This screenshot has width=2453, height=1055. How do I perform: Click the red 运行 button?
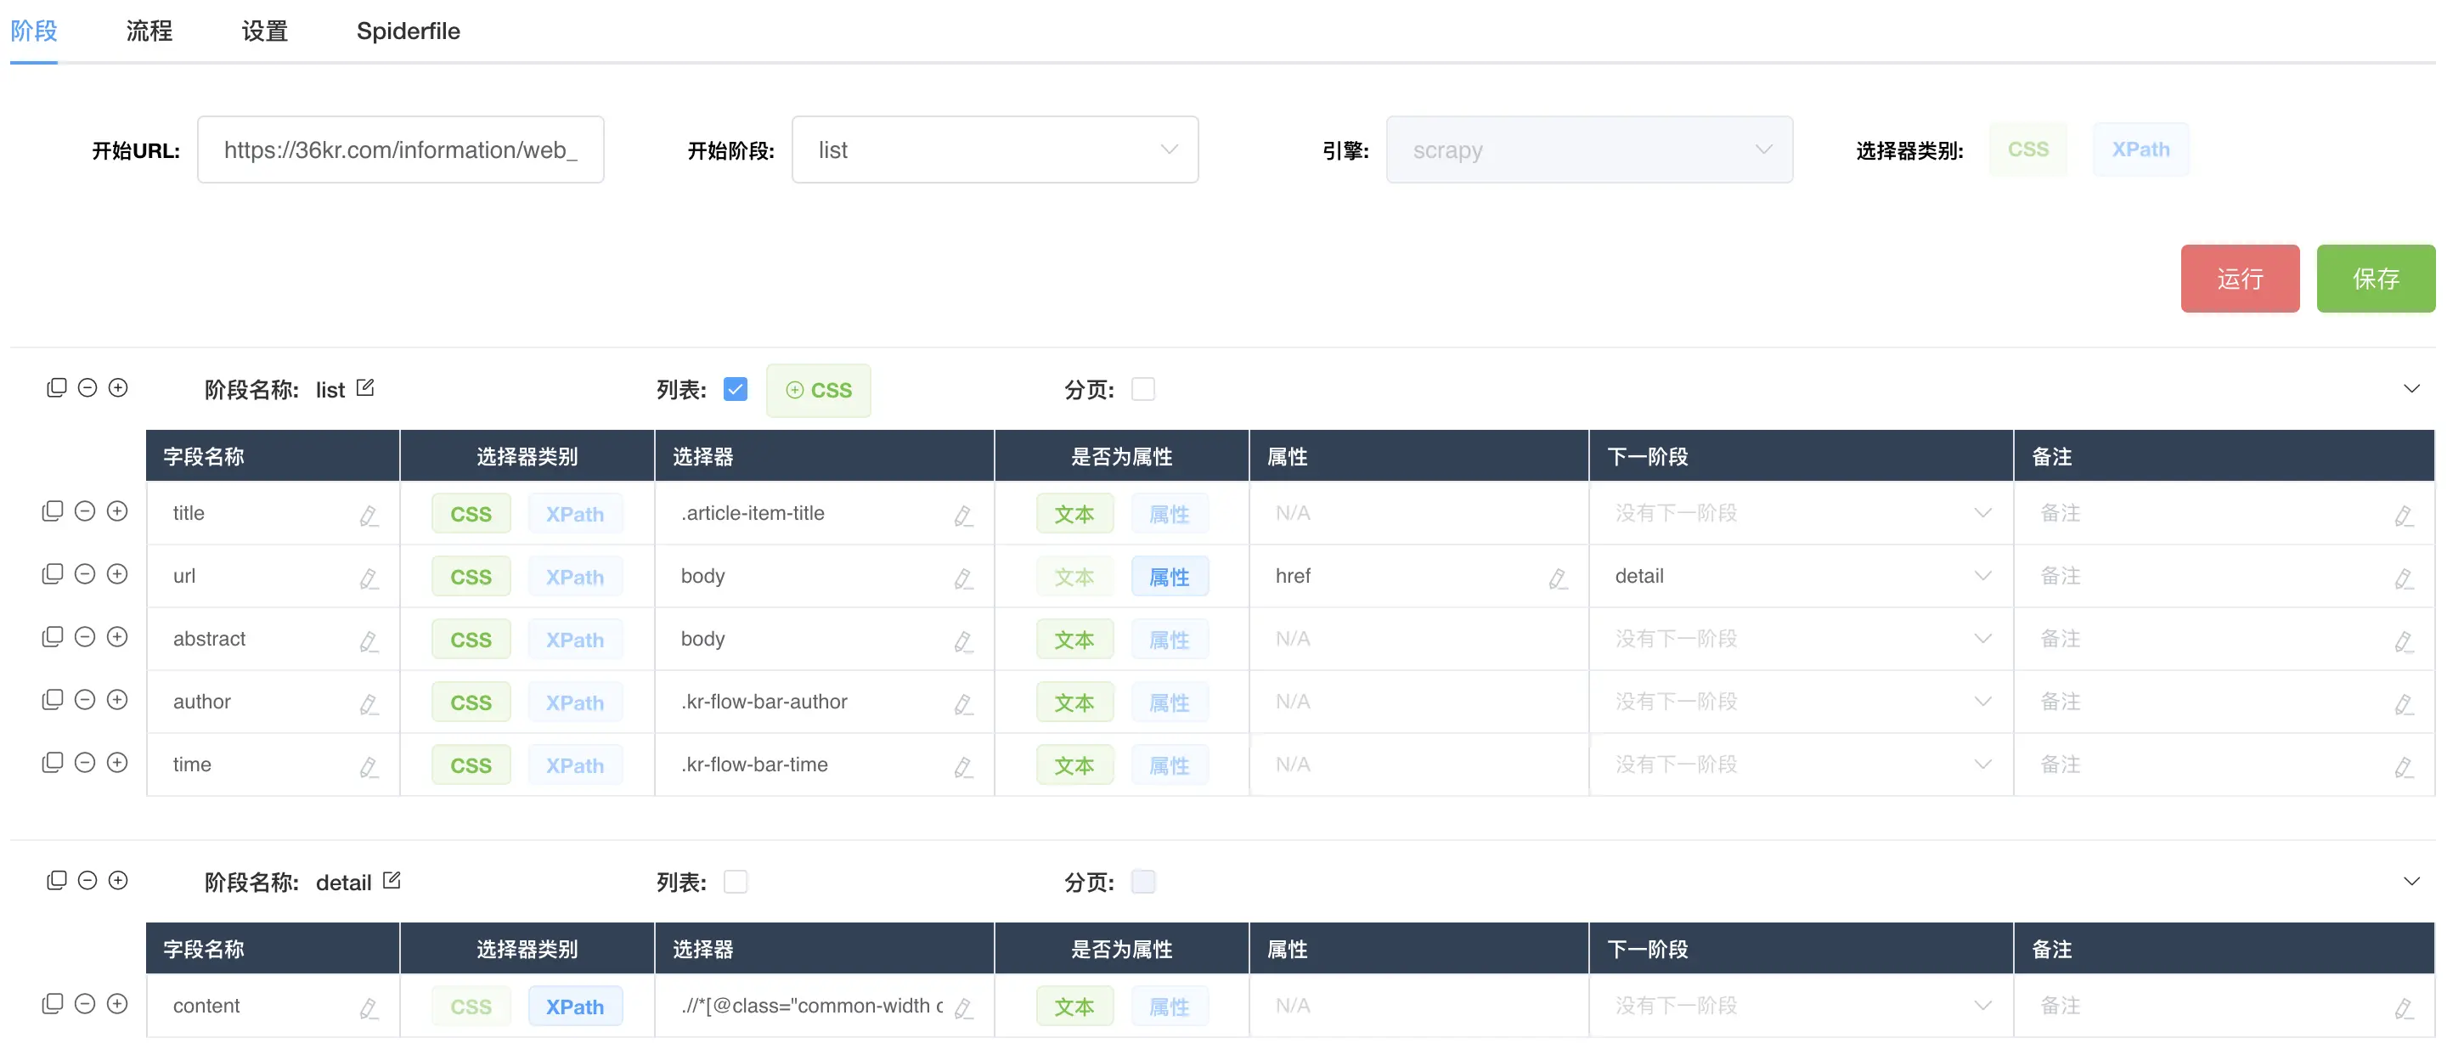[2239, 278]
